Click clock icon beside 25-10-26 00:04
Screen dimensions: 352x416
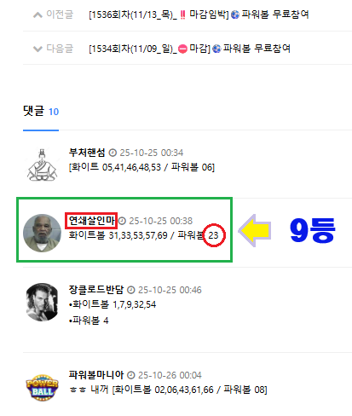(131, 375)
